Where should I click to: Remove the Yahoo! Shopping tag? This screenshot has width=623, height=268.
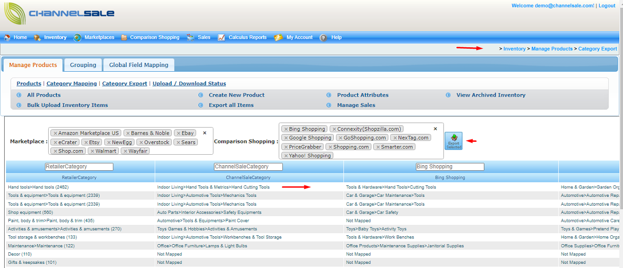coord(286,156)
